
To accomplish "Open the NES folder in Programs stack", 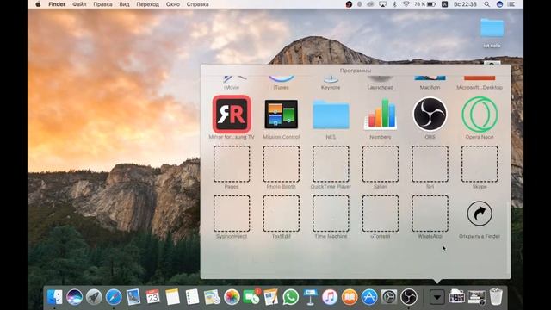I will (331, 115).
